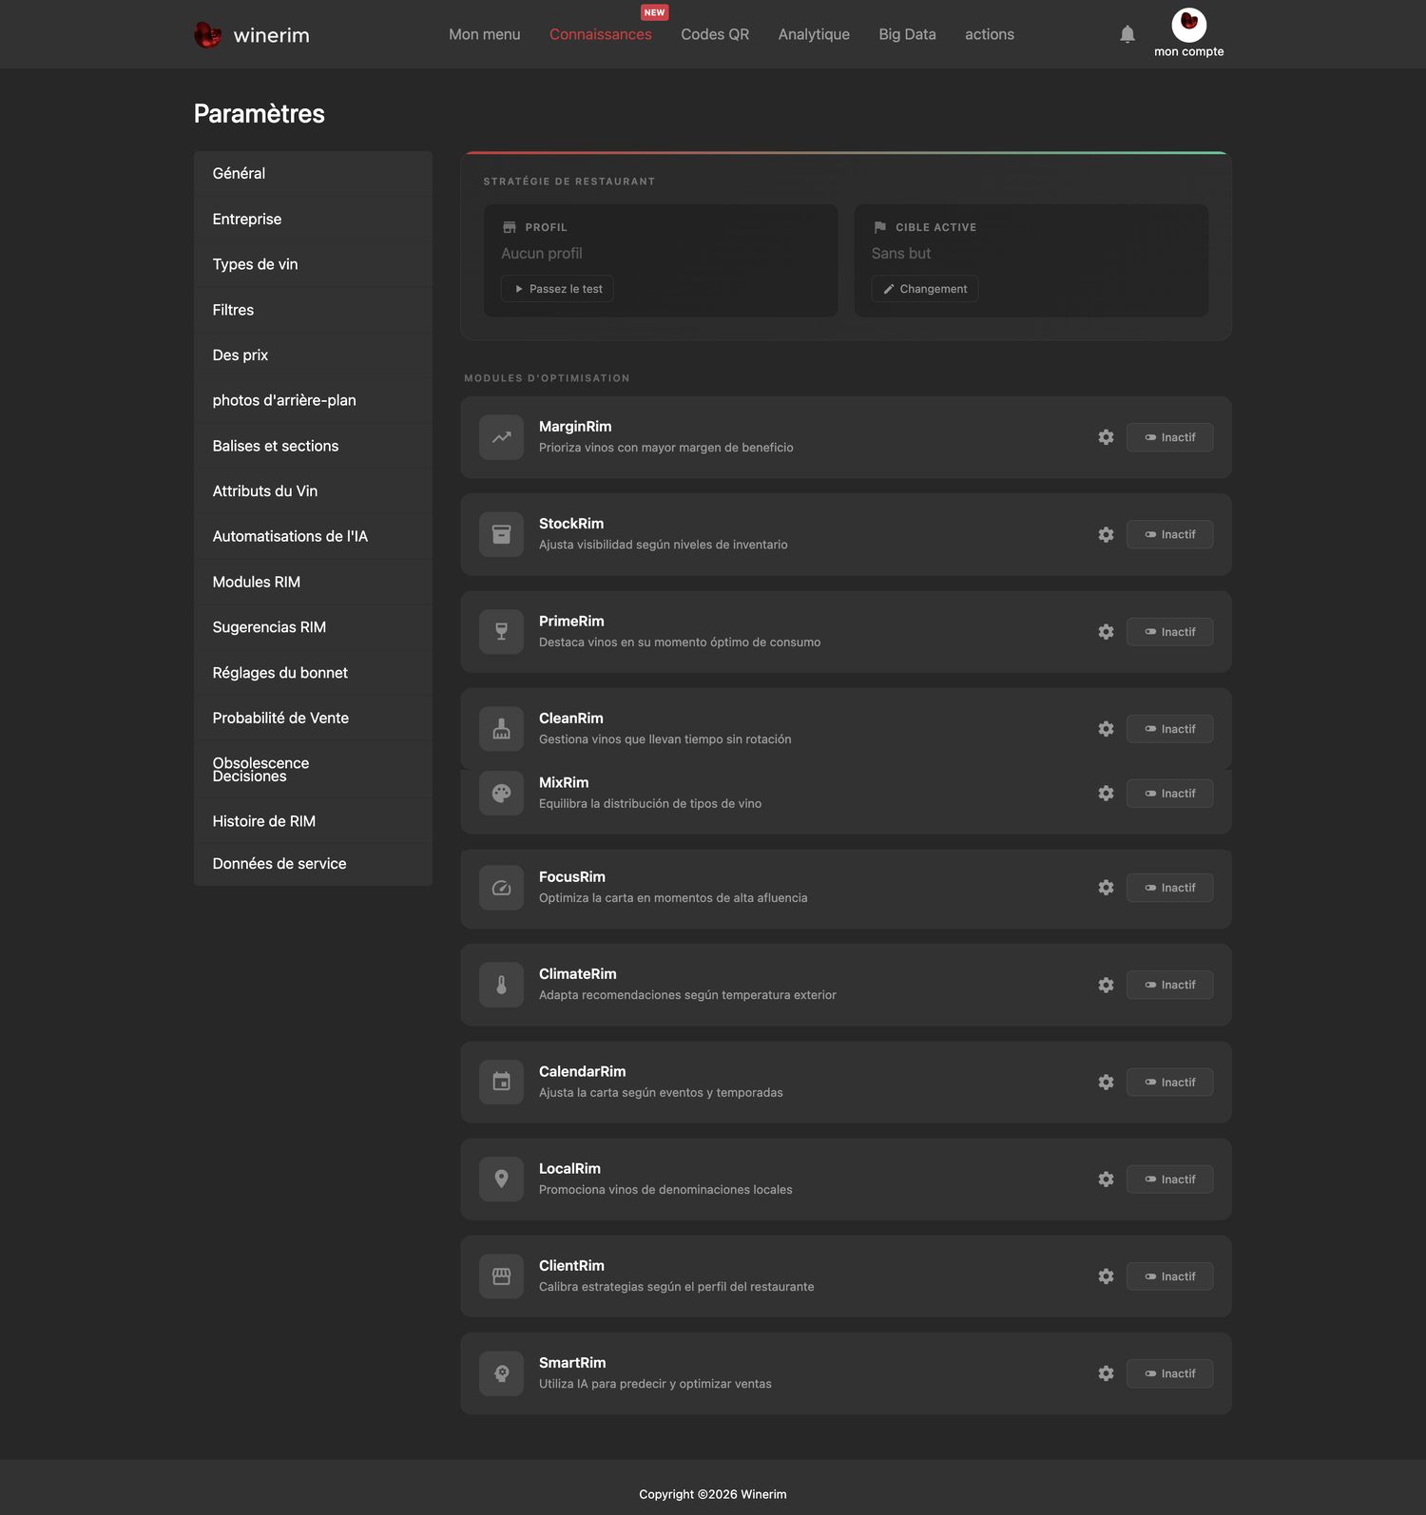Viewport: 1426px width, 1515px height.
Task: Click the MixRim palette icon
Action: point(501,793)
